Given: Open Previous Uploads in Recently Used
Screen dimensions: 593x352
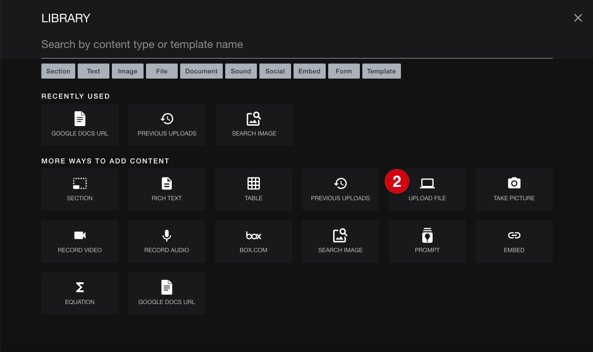Looking at the screenshot, I should click(x=167, y=125).
